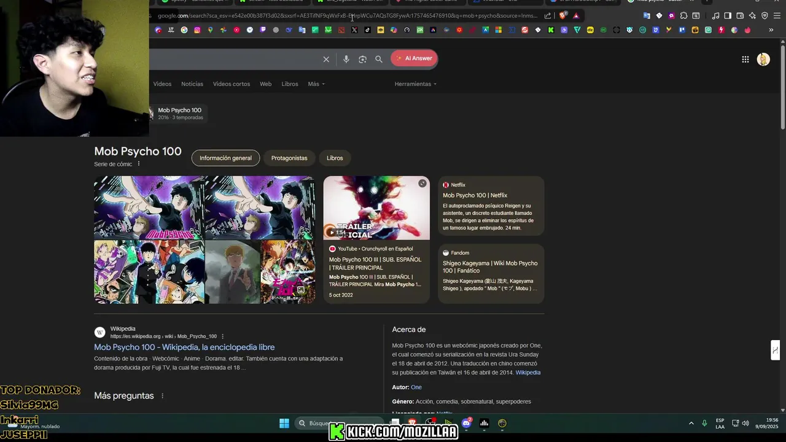Viewport: 786px width, 442px height.
Task: Show all bookmarks overflow chevron
Action: (x=771, y=30)
